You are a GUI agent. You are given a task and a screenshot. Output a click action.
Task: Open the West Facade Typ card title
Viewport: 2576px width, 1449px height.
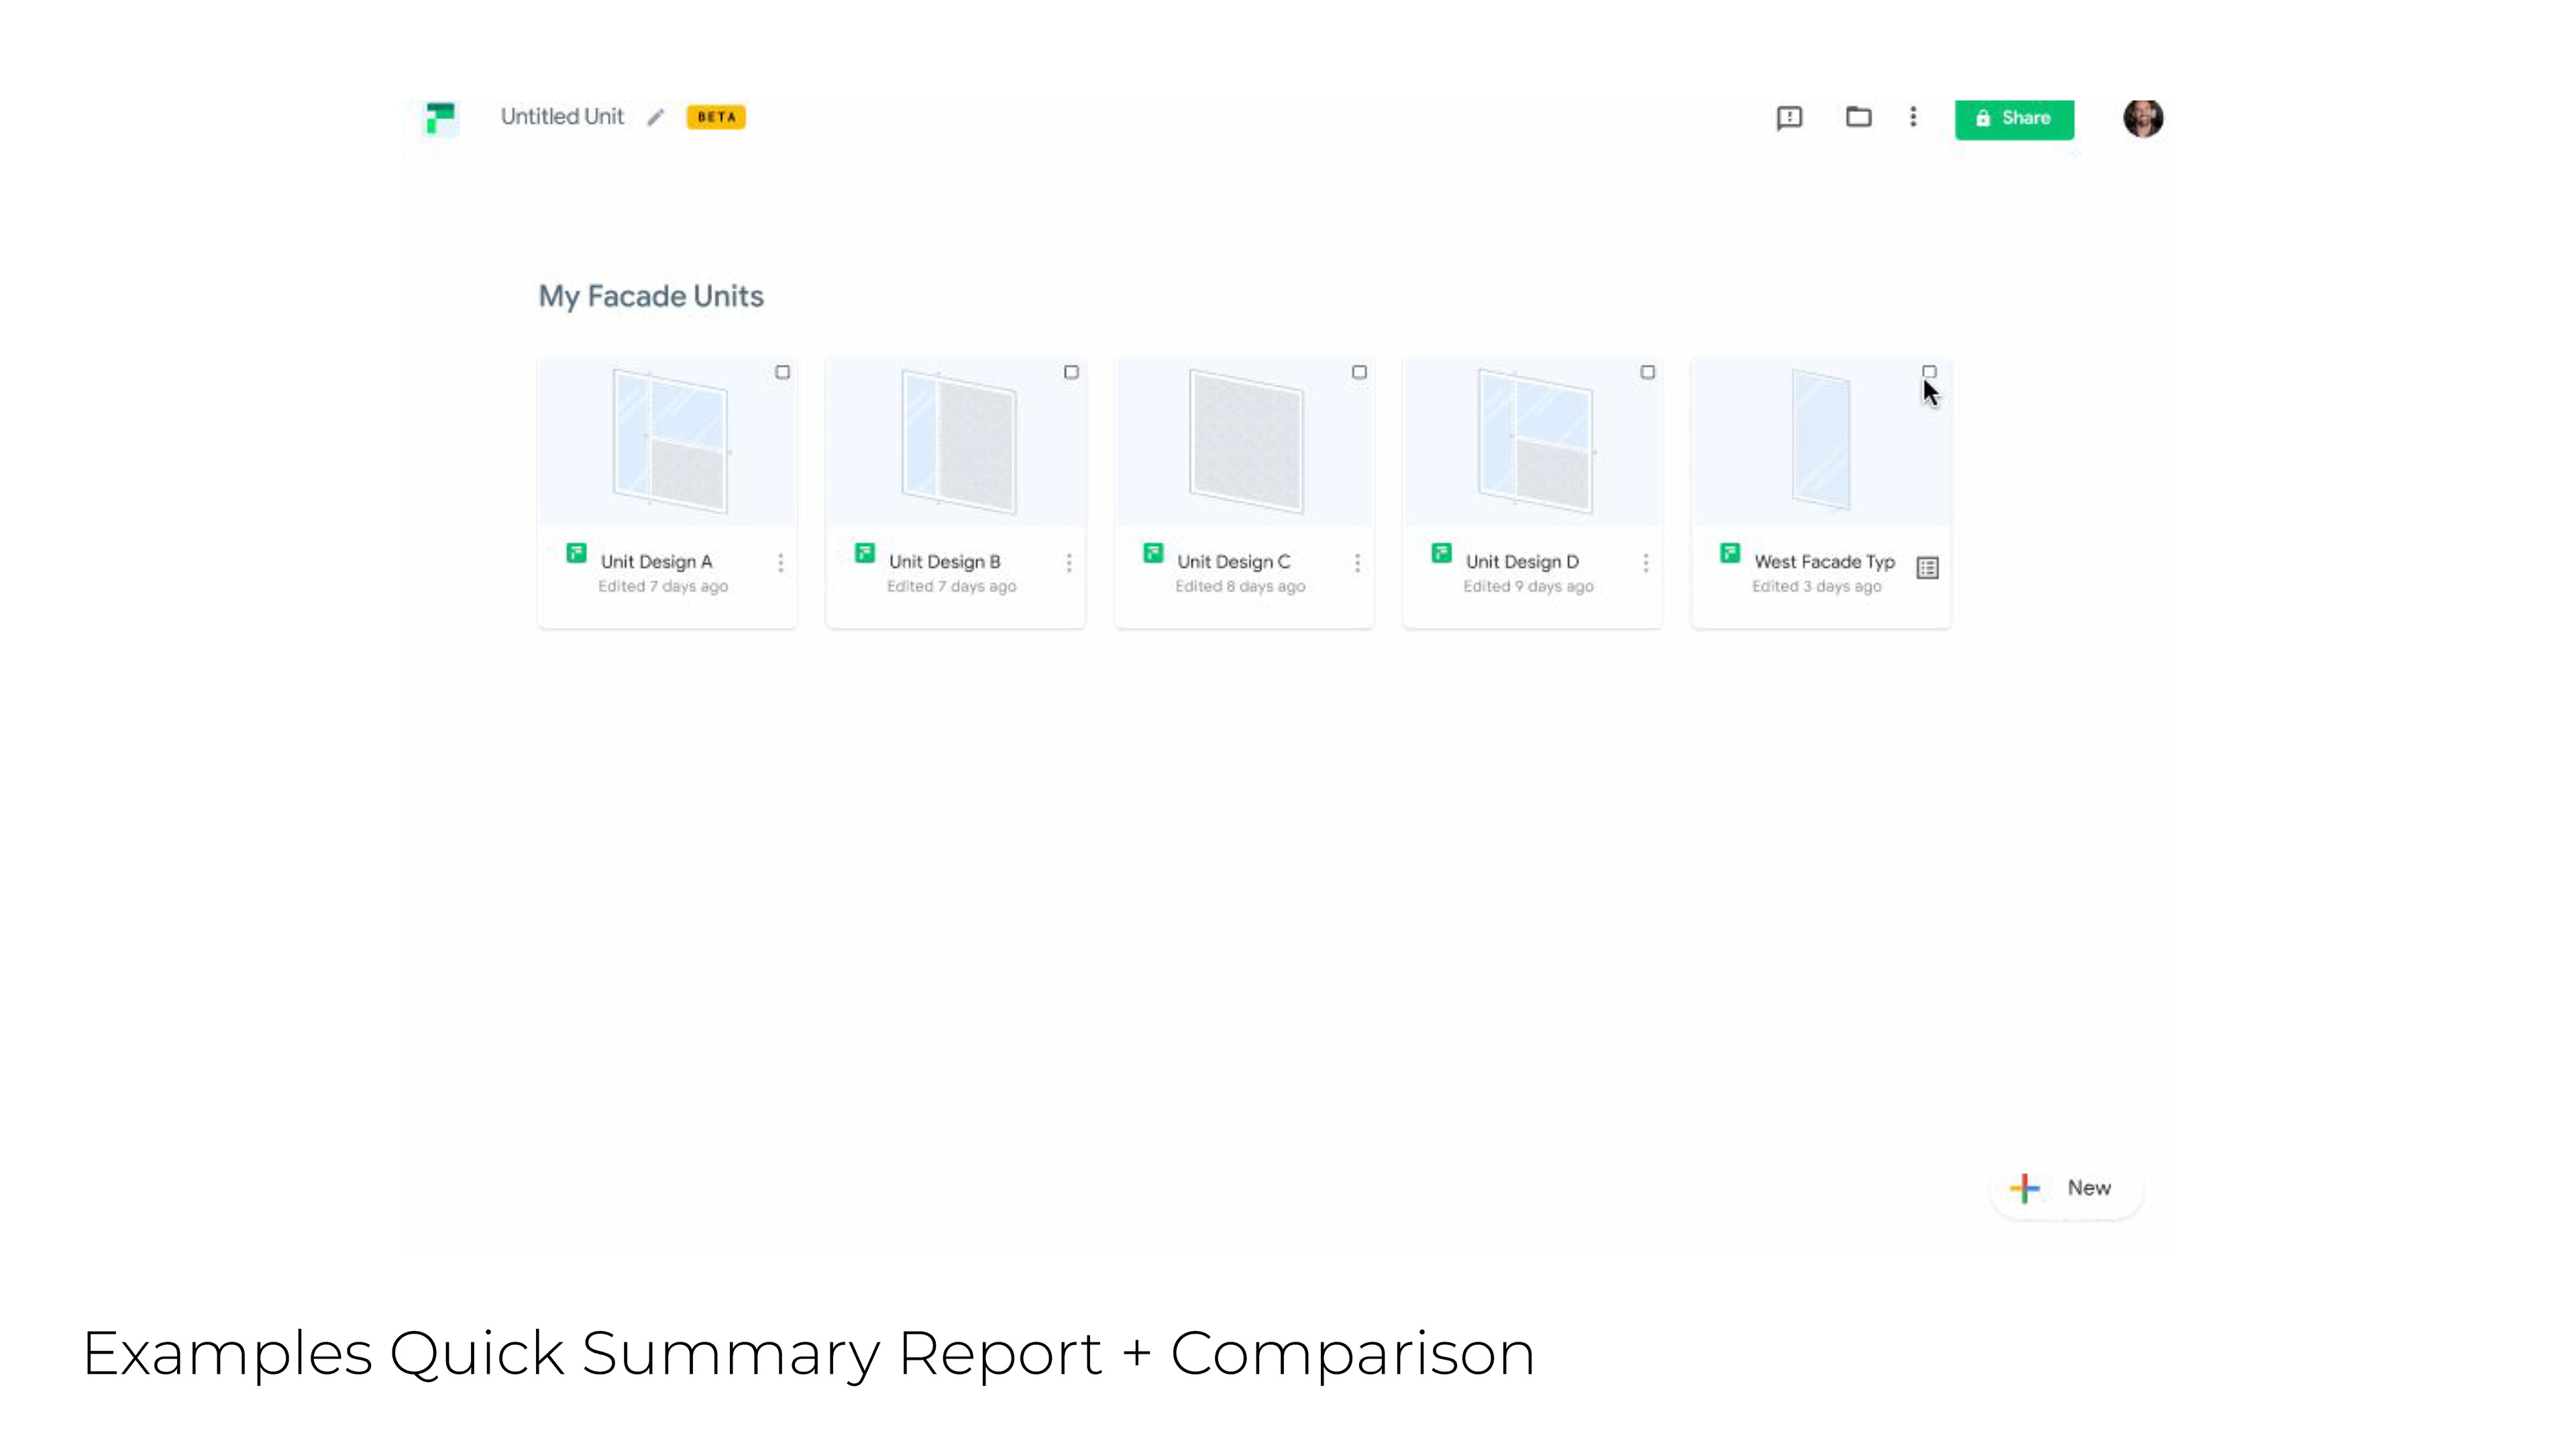1824,562
